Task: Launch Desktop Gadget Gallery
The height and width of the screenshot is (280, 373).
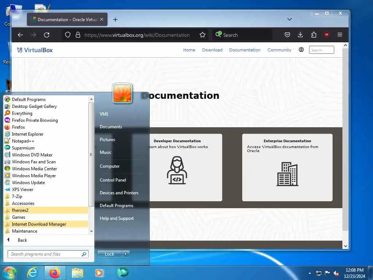Action: pos(46,106)
